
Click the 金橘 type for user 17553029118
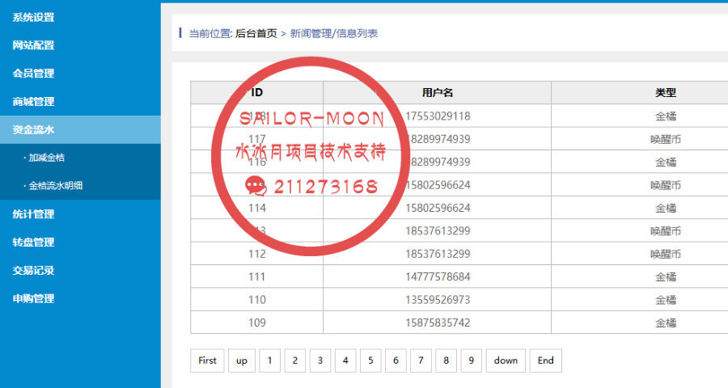click(x=666, y=116)
